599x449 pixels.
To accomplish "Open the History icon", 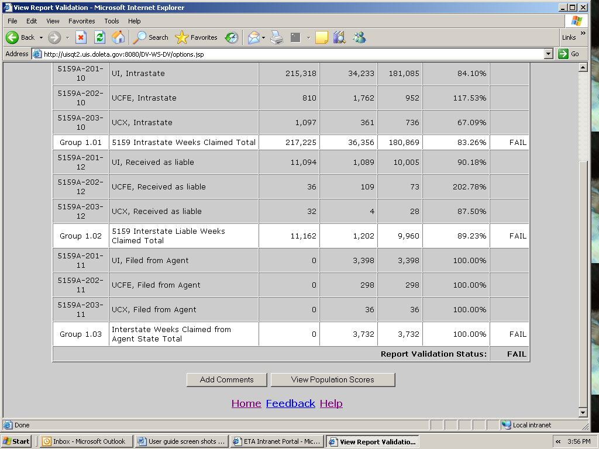I will pos(232,37).
